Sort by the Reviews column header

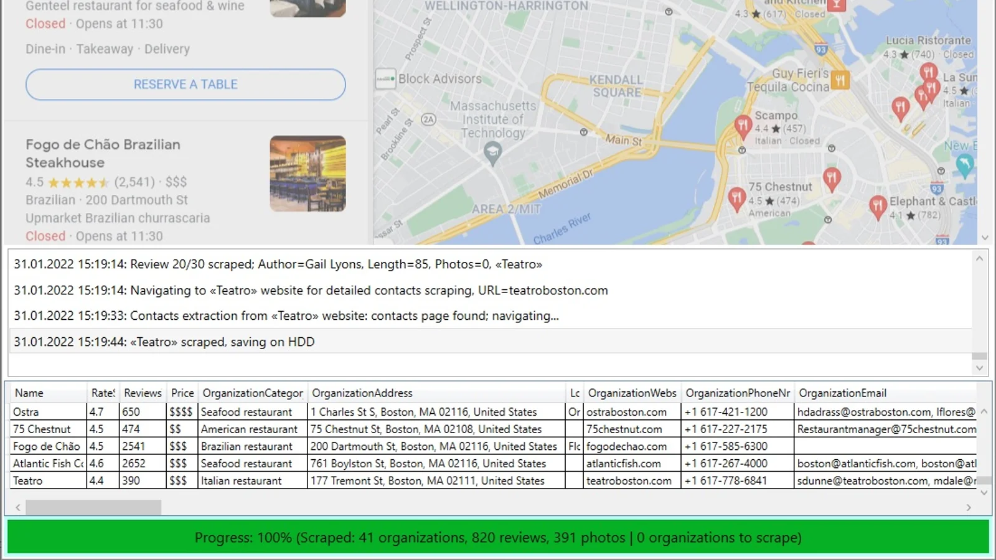point(143,393)
